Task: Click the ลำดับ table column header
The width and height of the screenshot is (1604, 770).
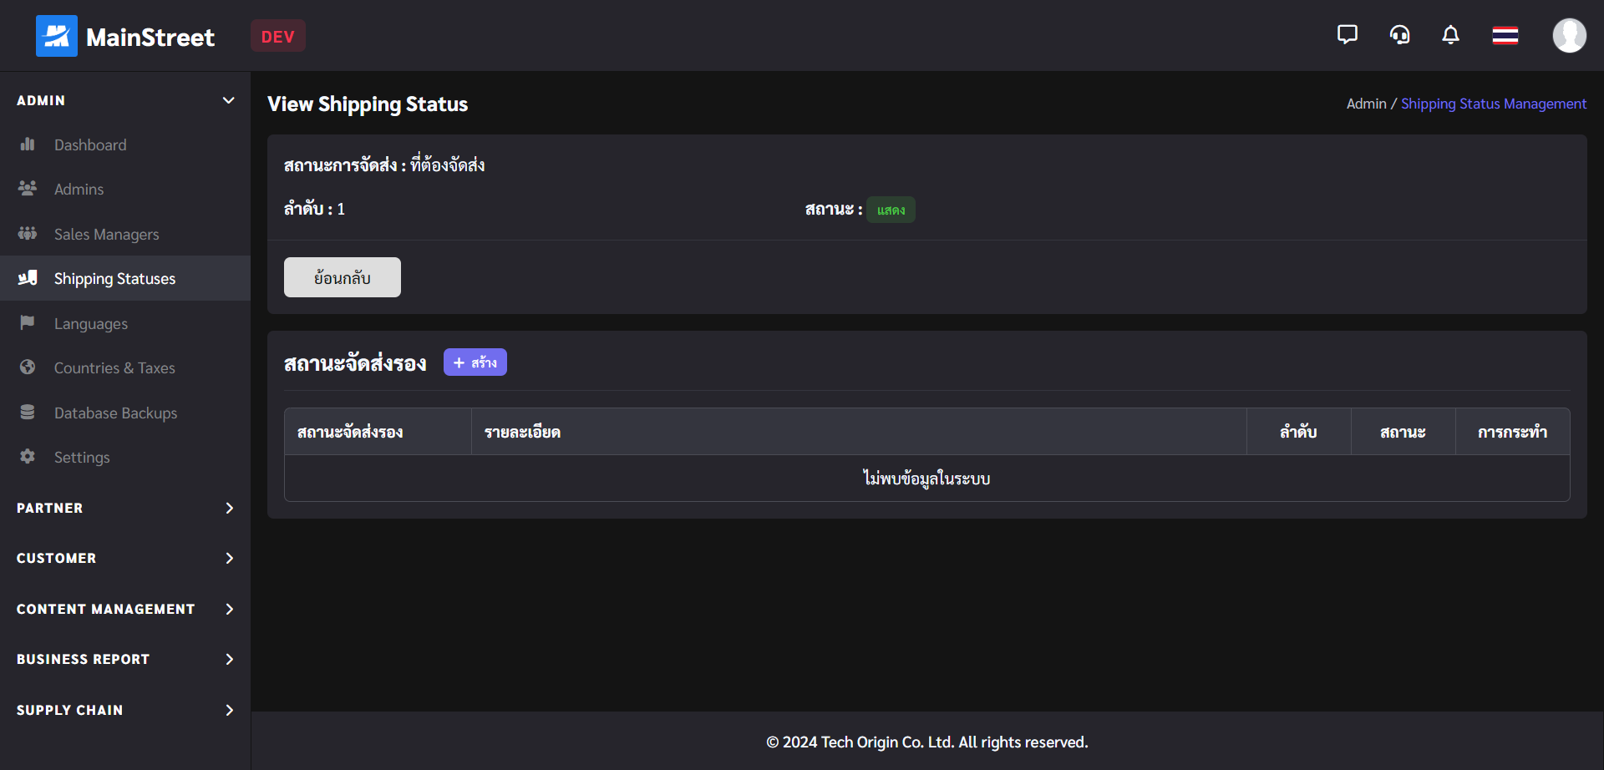Action: [1299, 432]
